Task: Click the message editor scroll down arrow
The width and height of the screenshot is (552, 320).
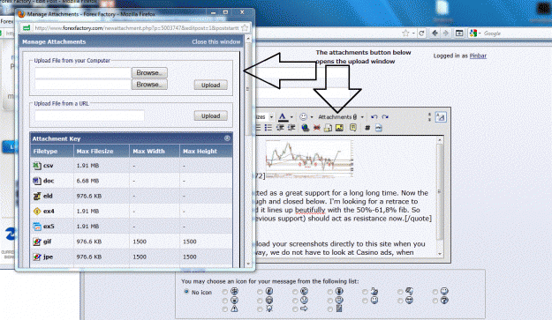Action: pyautogui.click(x=440, y=254)
